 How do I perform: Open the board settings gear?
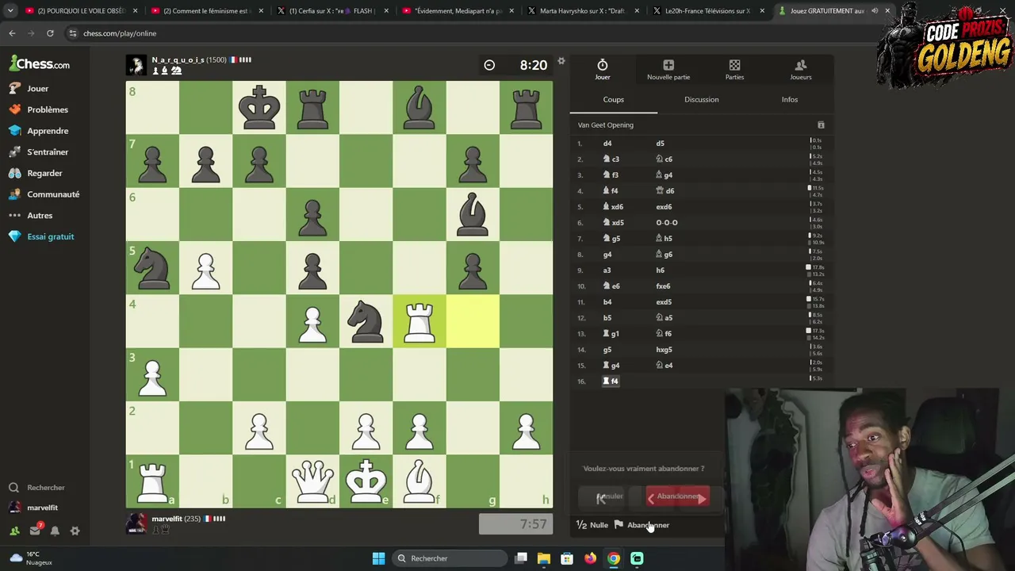click(x=561, y=61)
